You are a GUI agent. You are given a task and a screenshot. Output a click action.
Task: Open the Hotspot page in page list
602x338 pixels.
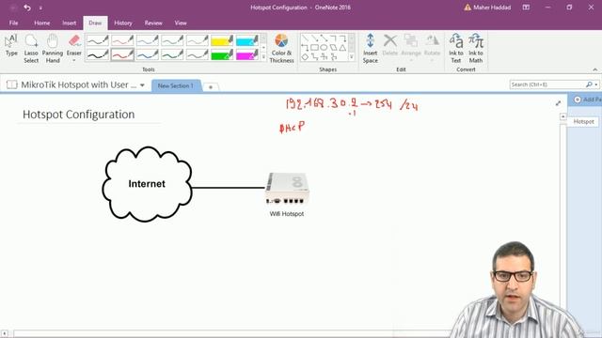point(584,121)
